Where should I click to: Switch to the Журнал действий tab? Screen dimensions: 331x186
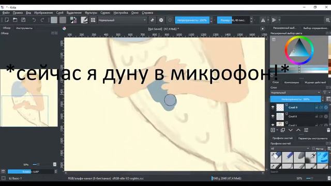click(315, 83)
